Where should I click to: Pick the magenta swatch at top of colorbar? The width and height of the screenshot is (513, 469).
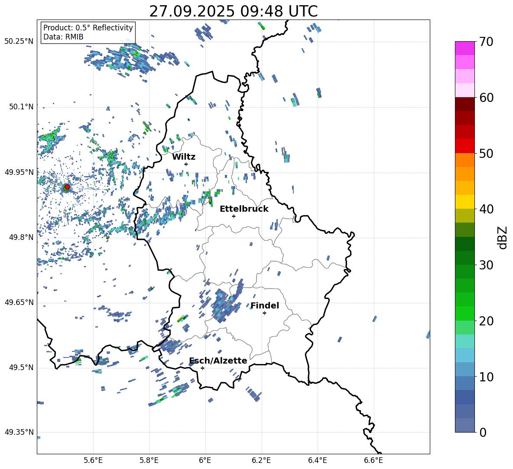[465, 48]
